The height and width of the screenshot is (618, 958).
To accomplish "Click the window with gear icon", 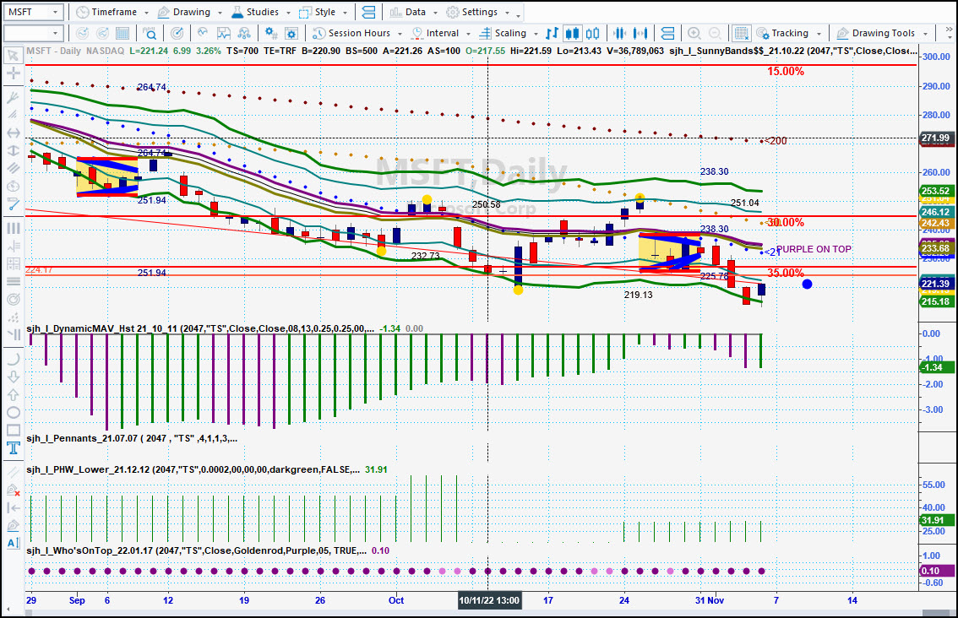I will tap(291, 33).
